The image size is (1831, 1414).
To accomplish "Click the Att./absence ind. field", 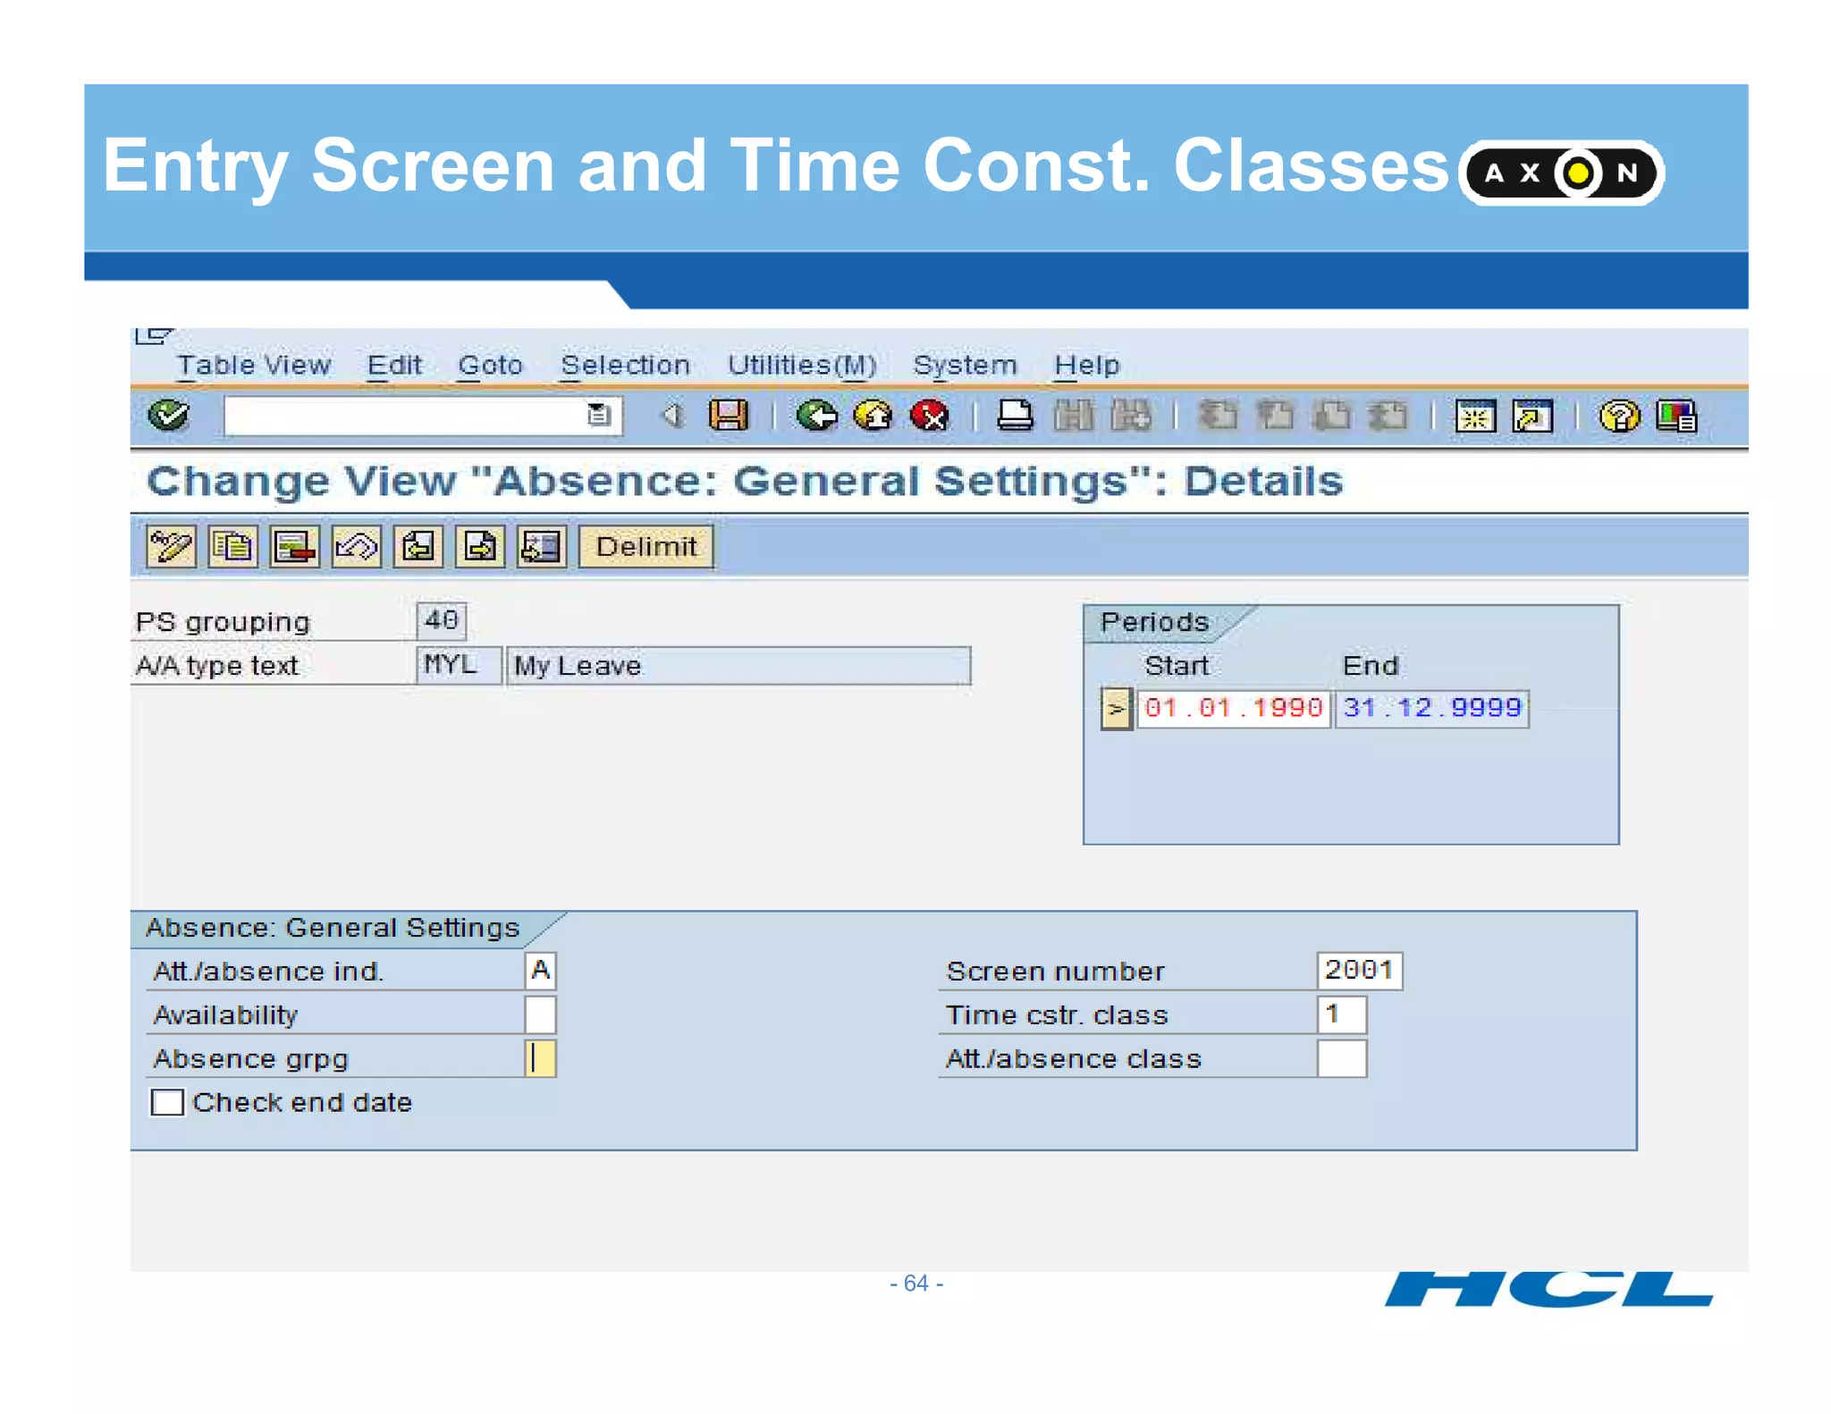I will point(540,971).
